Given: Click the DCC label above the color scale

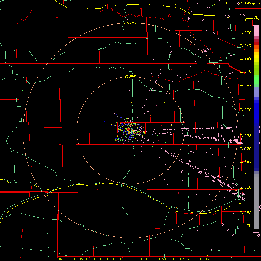Looking at the screenshot, I should (x=255, y=17).
